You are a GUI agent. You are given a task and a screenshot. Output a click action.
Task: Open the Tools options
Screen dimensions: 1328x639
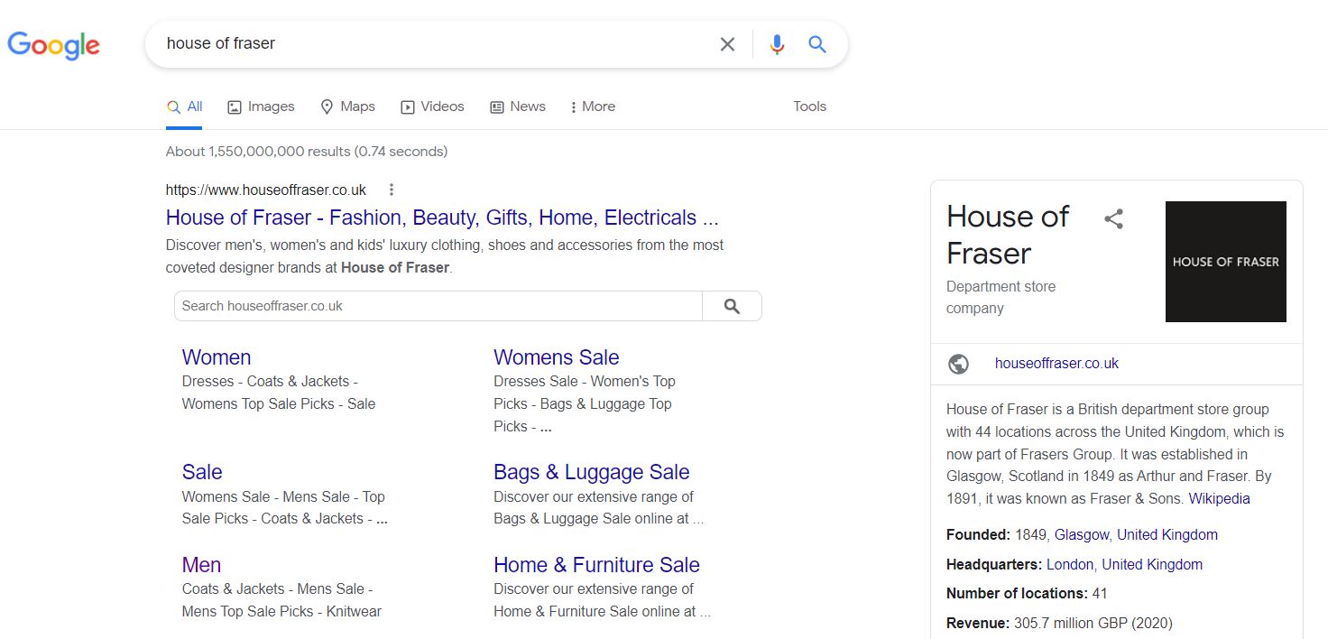click(x=808, y=106)
